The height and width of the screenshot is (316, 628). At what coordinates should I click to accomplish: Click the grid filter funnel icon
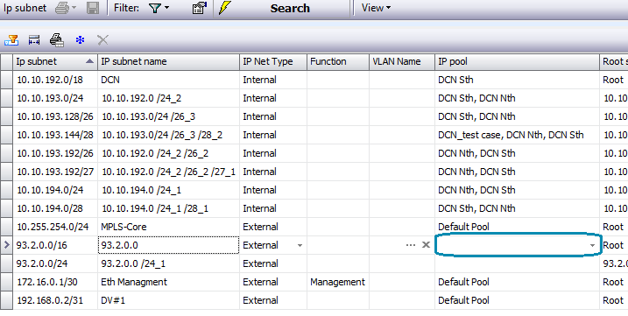(x=11, y=40)
